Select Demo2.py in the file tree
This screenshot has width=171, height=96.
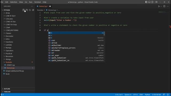(x=10, y=68)
